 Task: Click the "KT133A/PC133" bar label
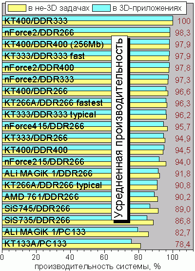coord(36,244)
